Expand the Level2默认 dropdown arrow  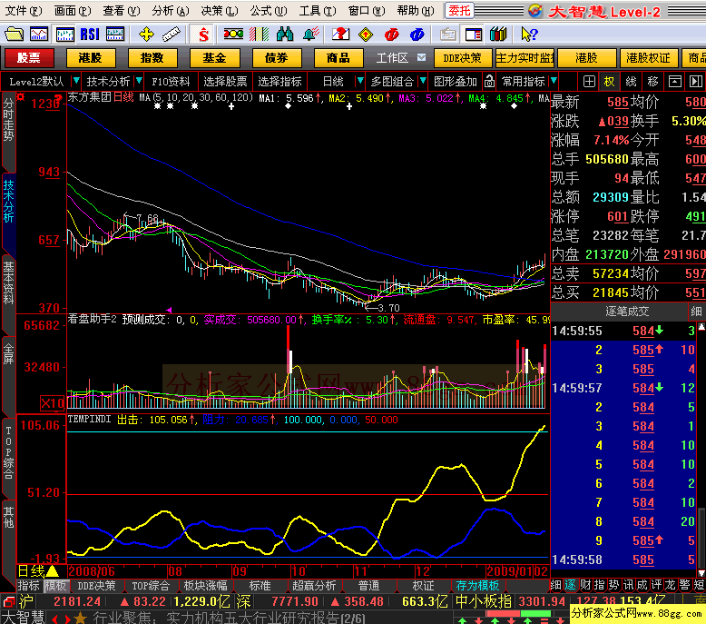[x=76, y=81]
